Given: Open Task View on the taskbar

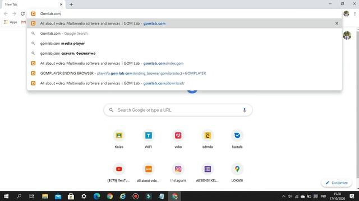Looking at the screenshot, I should (x=31, y=196).
